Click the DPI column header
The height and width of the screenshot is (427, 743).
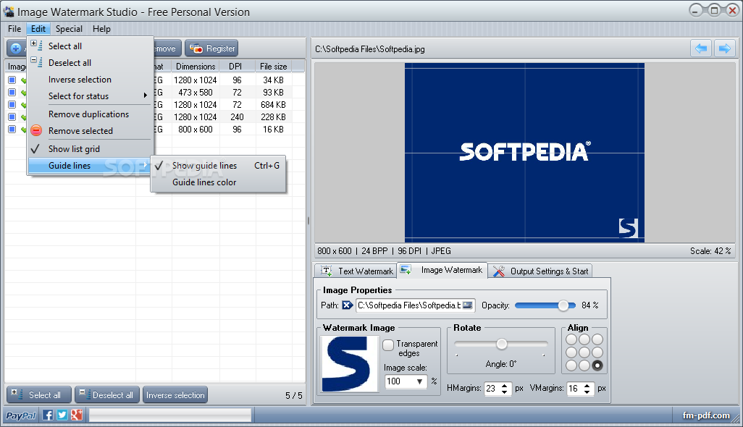235,67
